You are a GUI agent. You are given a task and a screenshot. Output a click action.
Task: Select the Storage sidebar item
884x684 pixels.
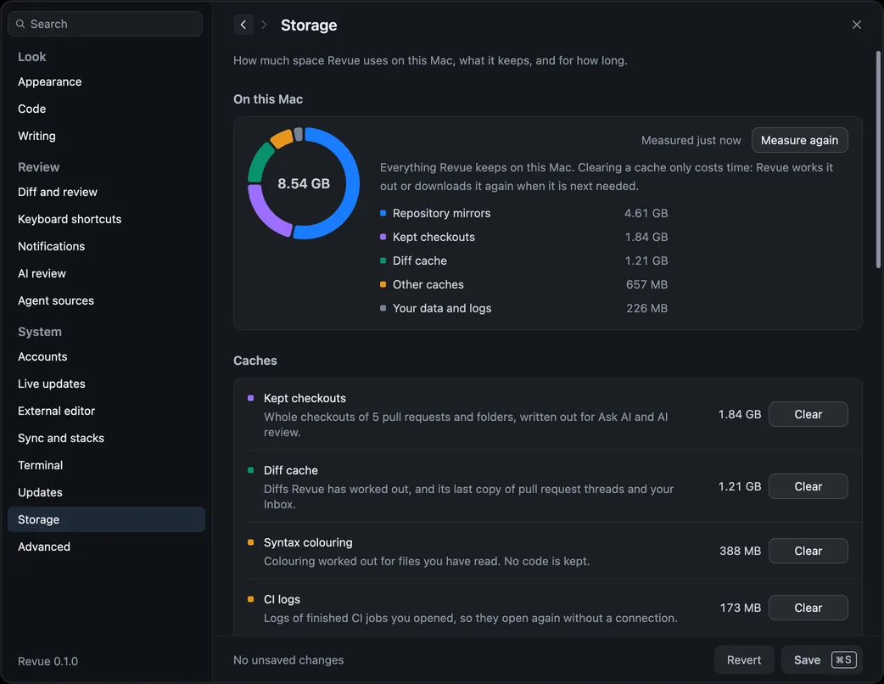click(x=106, y=519)
